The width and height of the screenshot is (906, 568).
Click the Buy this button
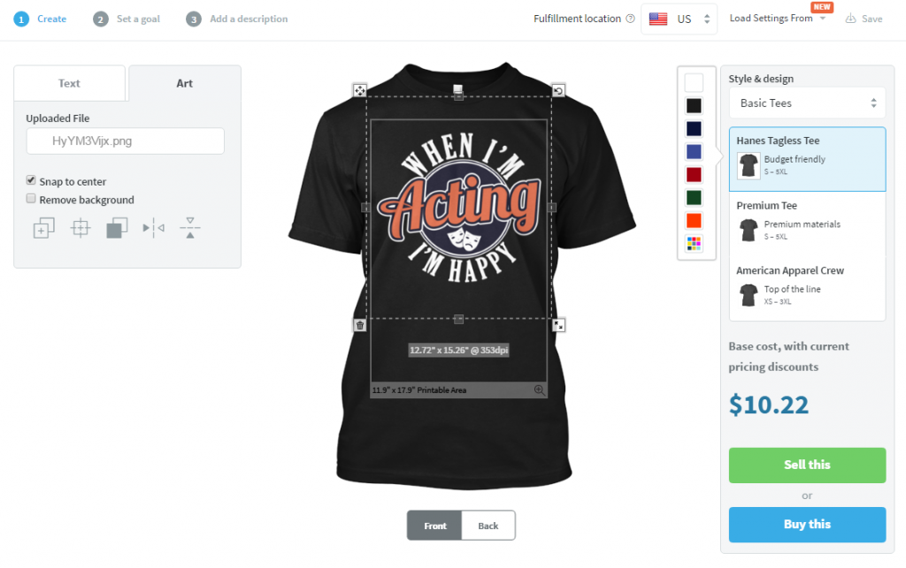[x=807, y=525]
